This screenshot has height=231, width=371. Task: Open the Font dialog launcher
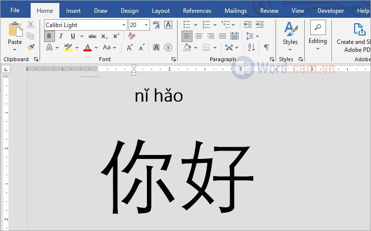click(x=174, y=59)
